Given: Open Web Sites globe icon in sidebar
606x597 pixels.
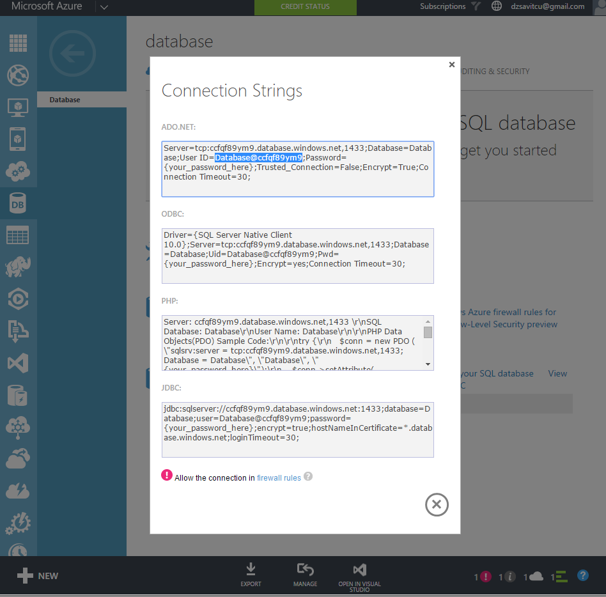Looking at the screenshot, I should coord(18,75).
